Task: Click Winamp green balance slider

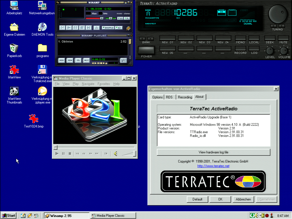Action: (111, 18)
